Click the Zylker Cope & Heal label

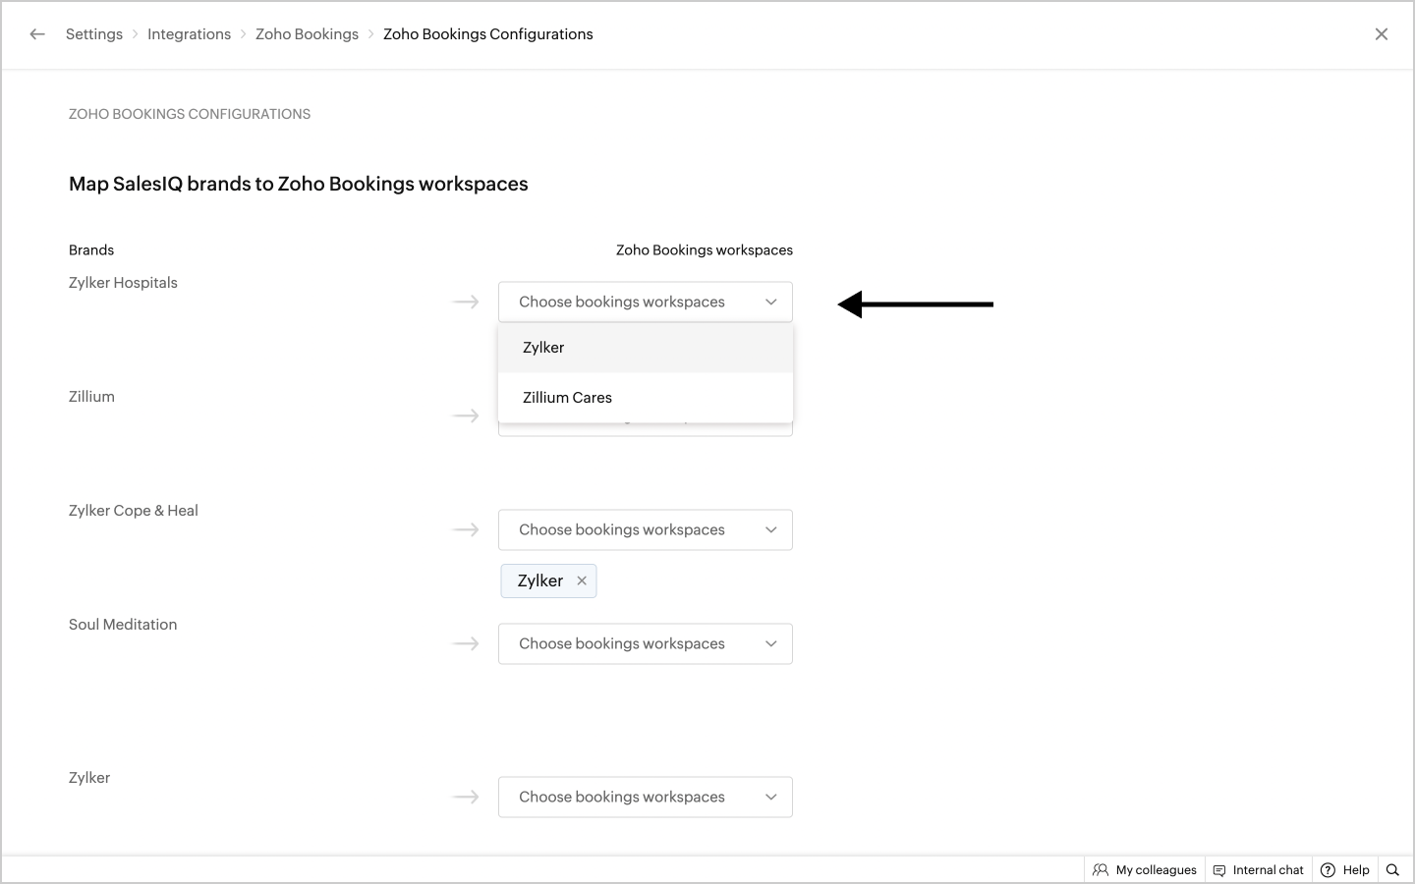[134, 511]
